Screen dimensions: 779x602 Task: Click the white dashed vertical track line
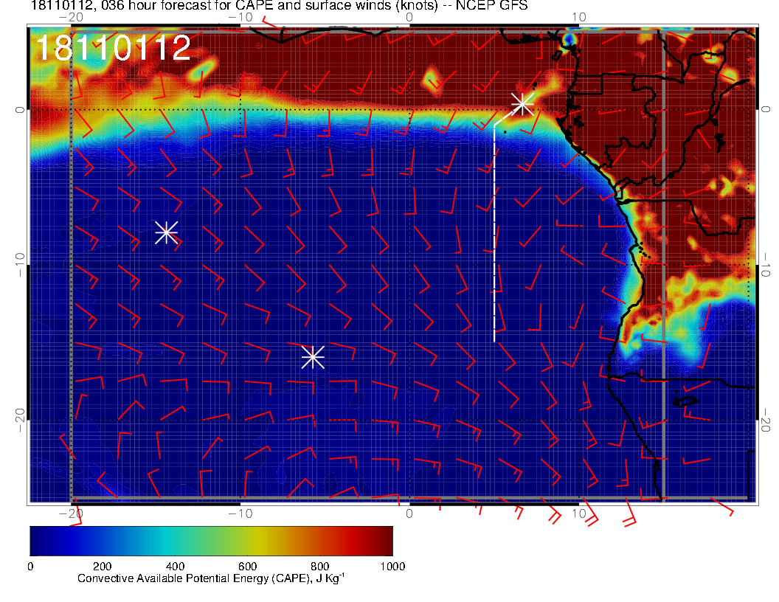494,233
